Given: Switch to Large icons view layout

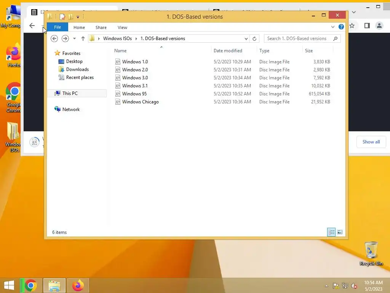Looking at the screenshot, I should [339, 232].
